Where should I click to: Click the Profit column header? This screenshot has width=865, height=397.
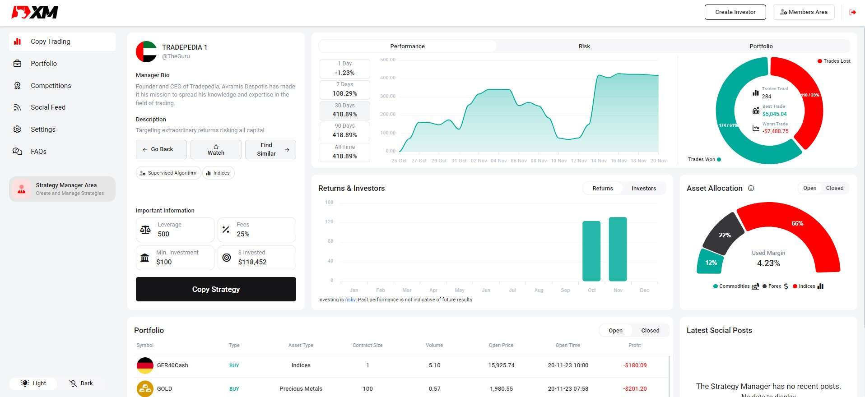pyautogui.click(x=634, y=345)
